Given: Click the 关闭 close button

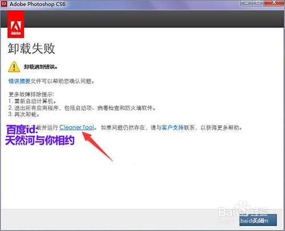Looking at the screenshot, I should [x=258, y=220].
